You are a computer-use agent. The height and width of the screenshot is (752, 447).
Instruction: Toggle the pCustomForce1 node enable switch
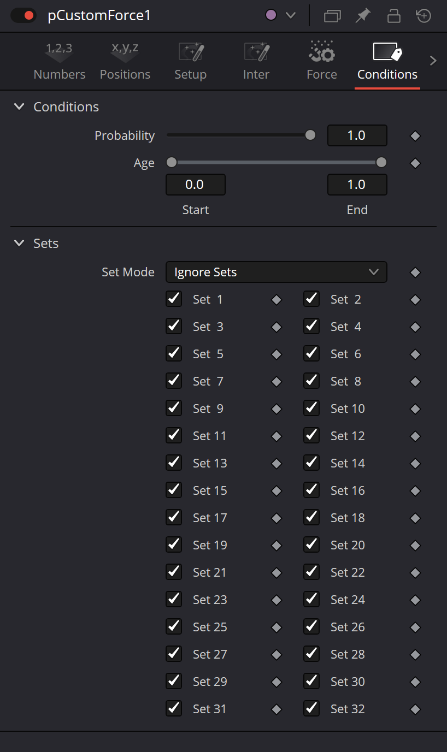click(x=23, y=15)
